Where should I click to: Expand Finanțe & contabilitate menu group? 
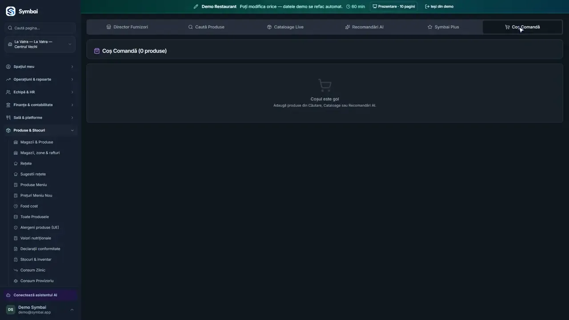(40, 105)
